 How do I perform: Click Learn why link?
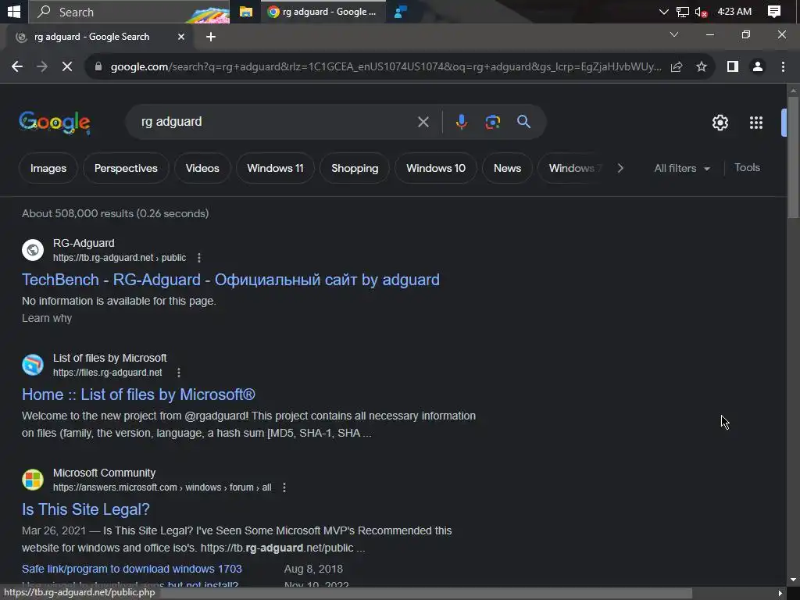pyautogui.click(x=47, y=318)
